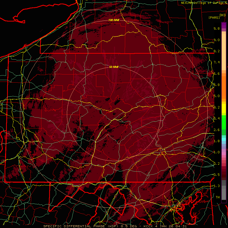Click the "2.6" legend value
Image resolution: width=228 pixels, height=228 pixels.
click(x=217, y=130)
